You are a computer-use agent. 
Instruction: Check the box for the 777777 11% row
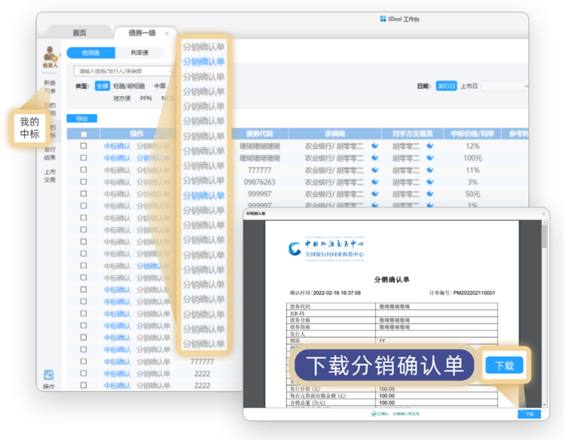pyautogui.click(x=83, y=170)
